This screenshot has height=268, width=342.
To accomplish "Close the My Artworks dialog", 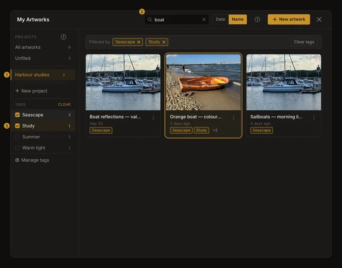I will (319, 19).
